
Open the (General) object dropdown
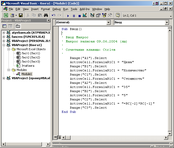(x=108, y=23)
